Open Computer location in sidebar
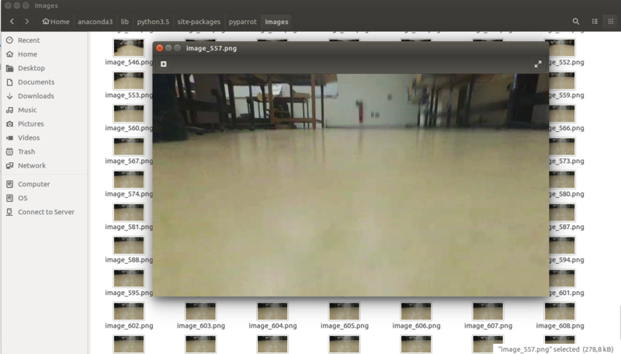Viewport: 621px width, 354px height. pyautogui.click(x=33, y=184)
